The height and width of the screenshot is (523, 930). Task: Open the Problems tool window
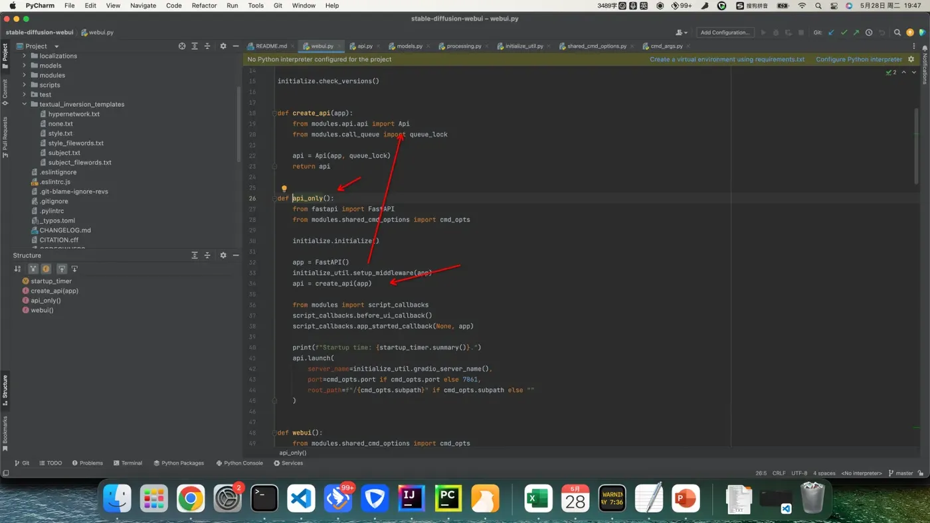tap(87, 463)
